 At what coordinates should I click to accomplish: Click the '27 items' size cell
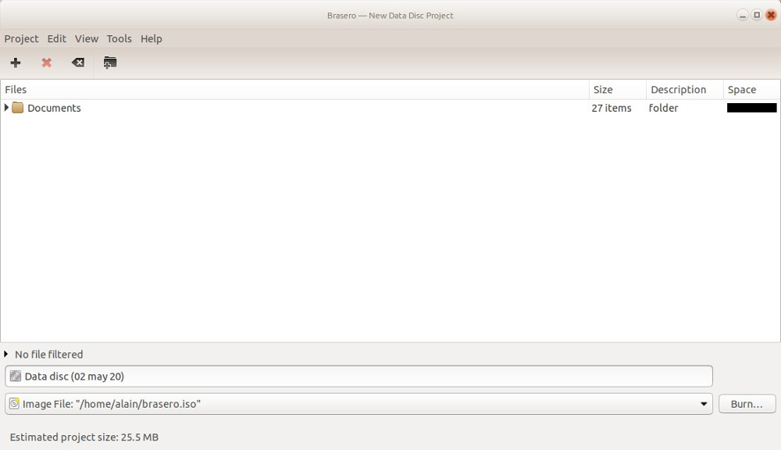tap(612, 108)
